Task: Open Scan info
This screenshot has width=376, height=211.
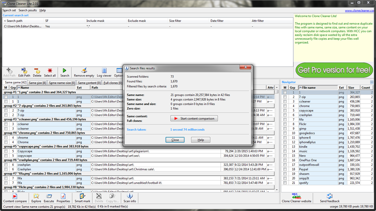Action: click(130, 196)
